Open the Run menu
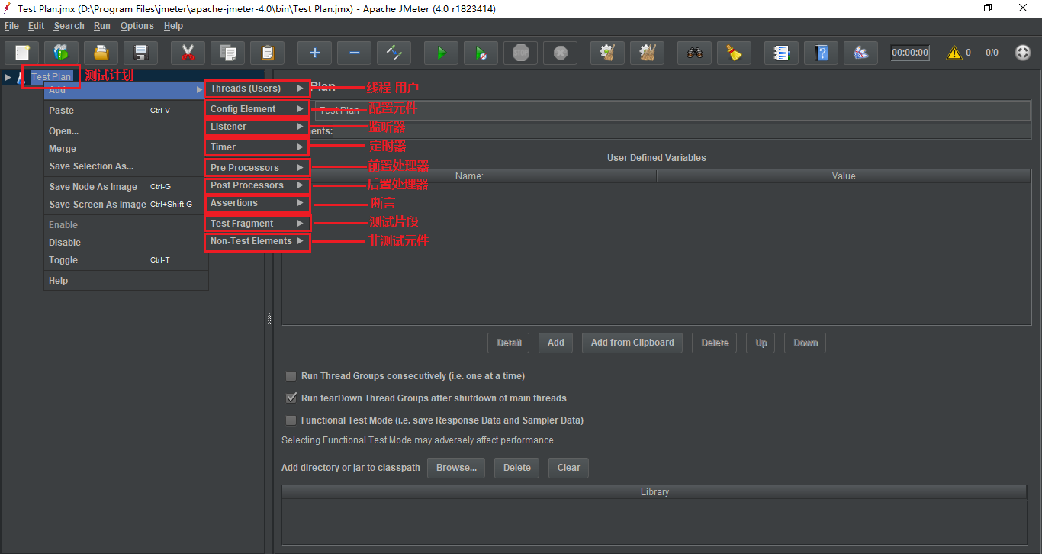The image size is (1042, 554). click(102, 26)
